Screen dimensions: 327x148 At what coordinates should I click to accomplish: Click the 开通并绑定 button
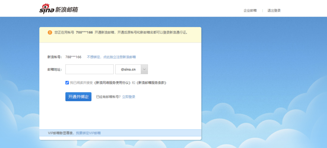coord(79,97)
